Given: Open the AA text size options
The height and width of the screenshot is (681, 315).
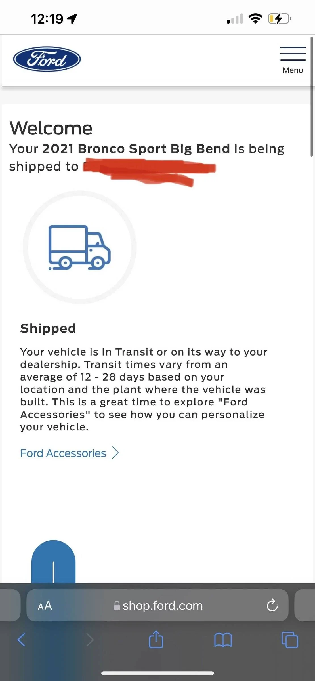Looking at the screenshot, I should [x=45, y=605].
